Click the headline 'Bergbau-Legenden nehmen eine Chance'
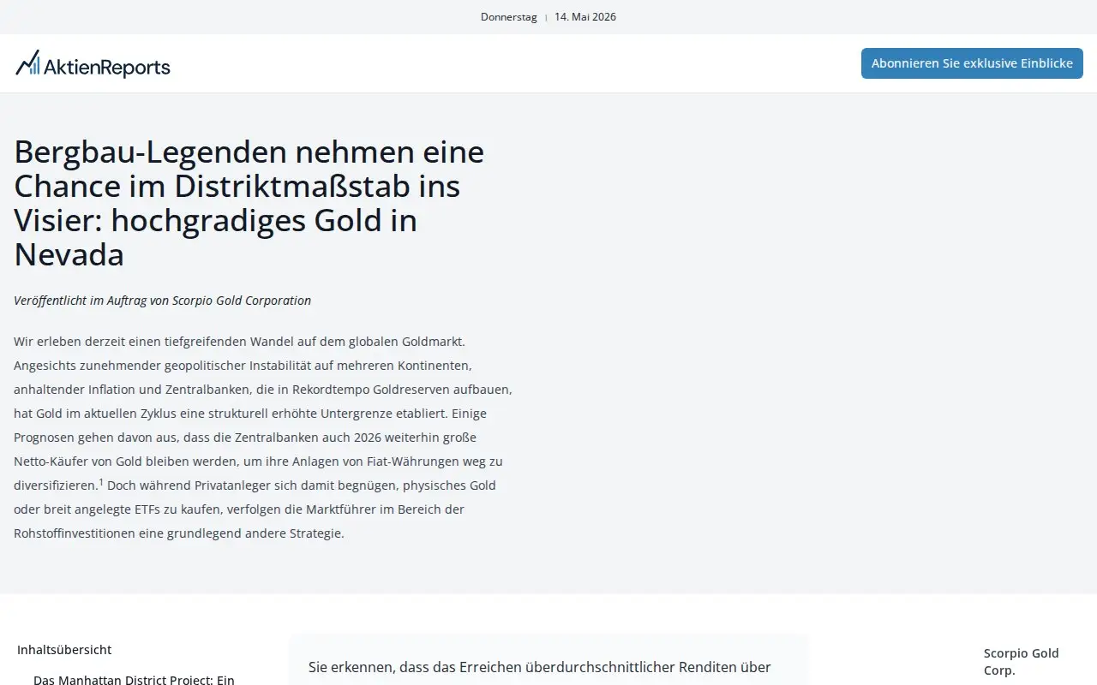Screen dimensions: 1097x685 point(249,203)
